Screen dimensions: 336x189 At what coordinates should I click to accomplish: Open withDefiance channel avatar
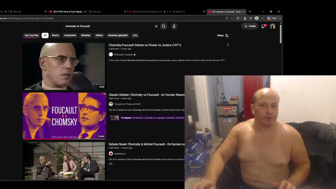111,154
